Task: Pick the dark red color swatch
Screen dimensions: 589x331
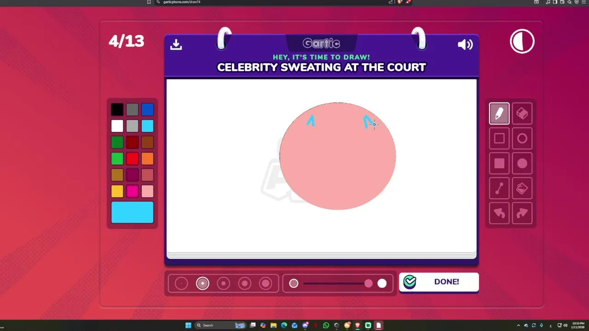Action: coord(132,143)
